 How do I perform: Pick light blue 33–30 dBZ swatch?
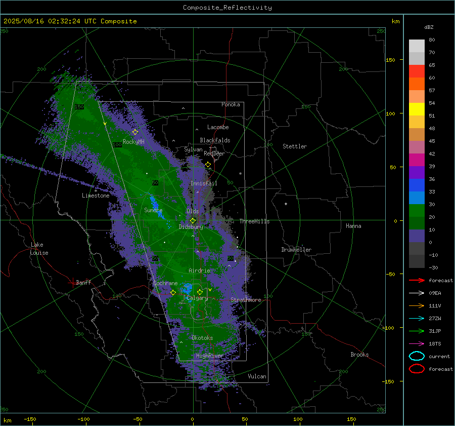417,198
